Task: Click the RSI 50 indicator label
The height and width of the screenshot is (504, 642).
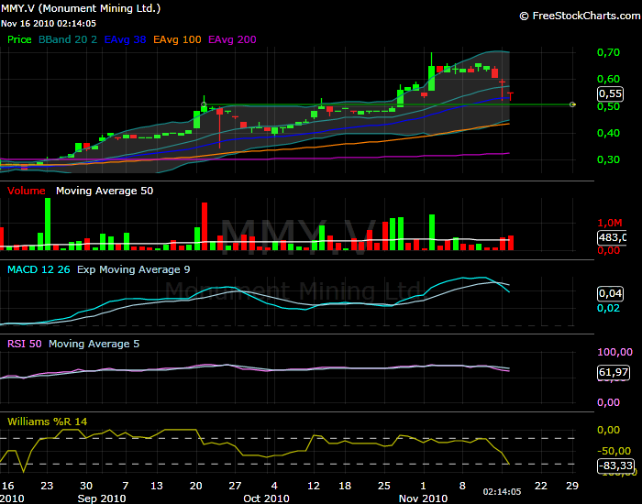Action: tap(25, 344)
